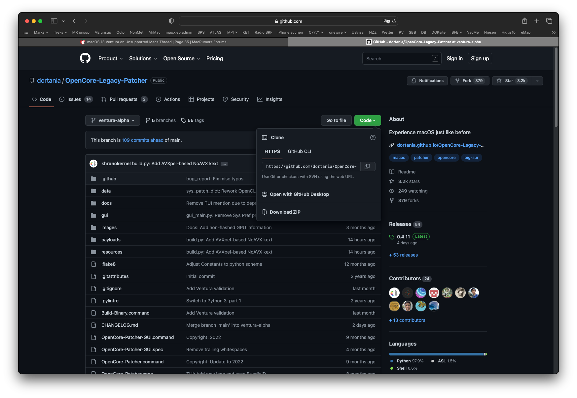Open the 109 commits ahead link
577x398 pixels.
pyautogui.click(x=143, y=140)
